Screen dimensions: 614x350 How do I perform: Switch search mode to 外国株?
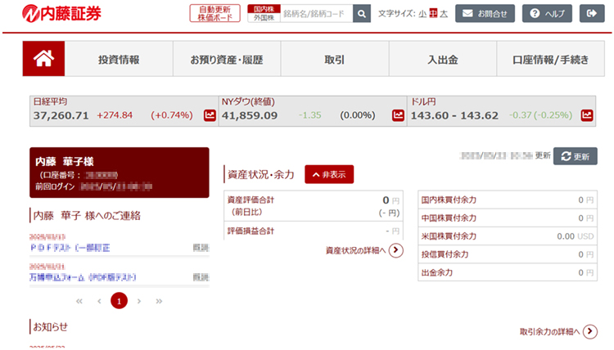(263, 18)
